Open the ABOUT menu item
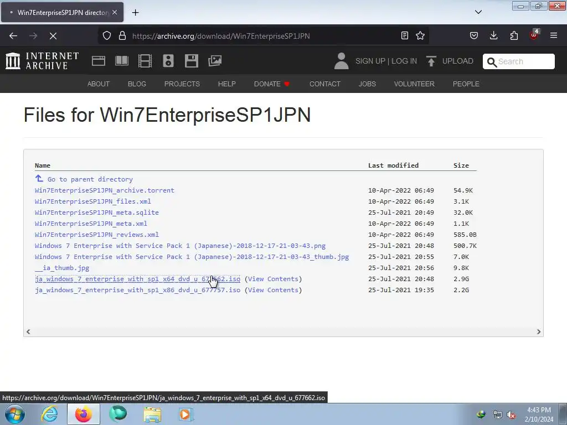The width and height of the screenshot is (567, 425). tap(99, 84)
